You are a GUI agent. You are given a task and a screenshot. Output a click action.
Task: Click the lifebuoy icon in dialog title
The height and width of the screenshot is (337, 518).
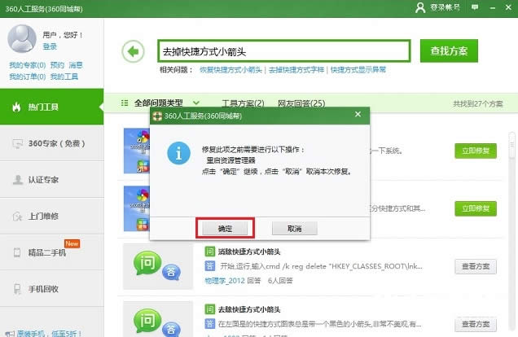157,116
